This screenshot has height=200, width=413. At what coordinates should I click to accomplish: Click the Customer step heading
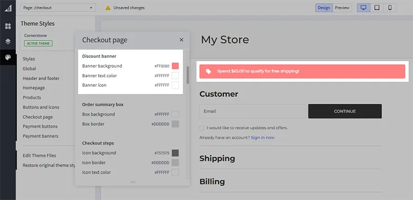coord(219,94)
